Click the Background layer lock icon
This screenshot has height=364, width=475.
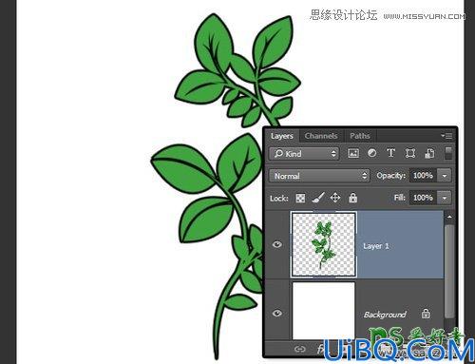426,314
